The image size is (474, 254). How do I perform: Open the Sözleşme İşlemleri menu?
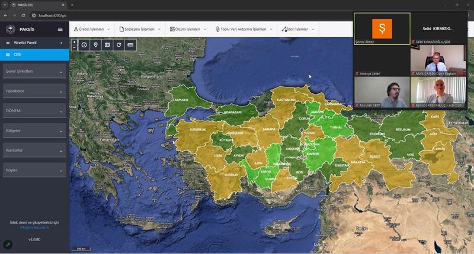coord(139,29)
